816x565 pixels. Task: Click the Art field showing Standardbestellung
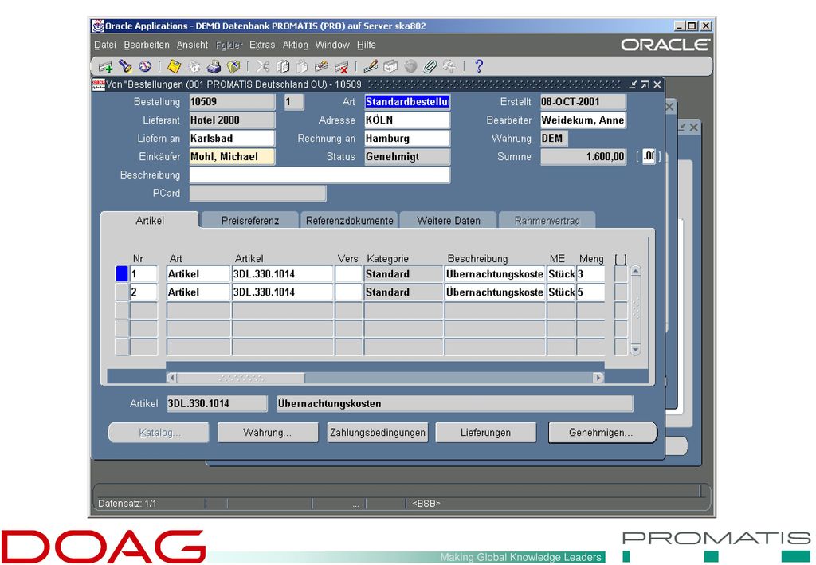407,101
